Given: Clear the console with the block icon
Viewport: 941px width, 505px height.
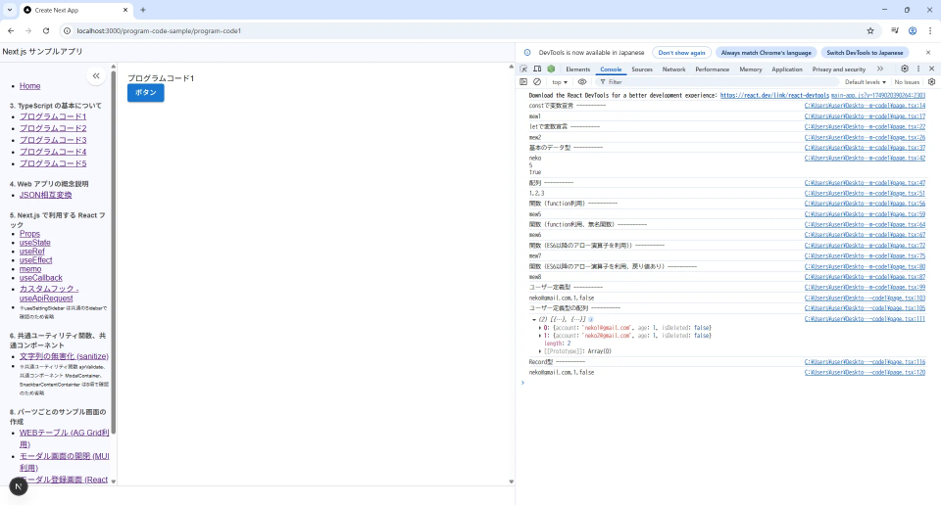Looking at the screenshot, I should click(537, 82).
